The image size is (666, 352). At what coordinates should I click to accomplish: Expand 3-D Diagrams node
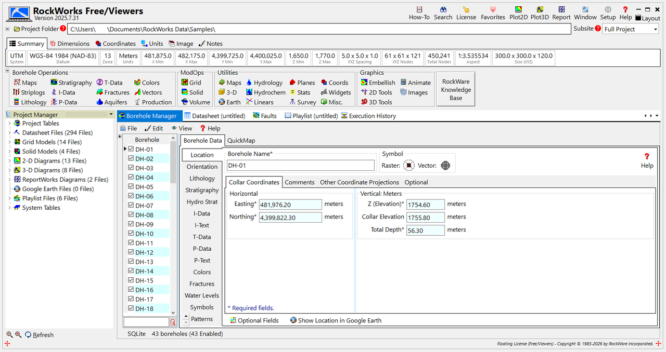[x=9, y=170]
